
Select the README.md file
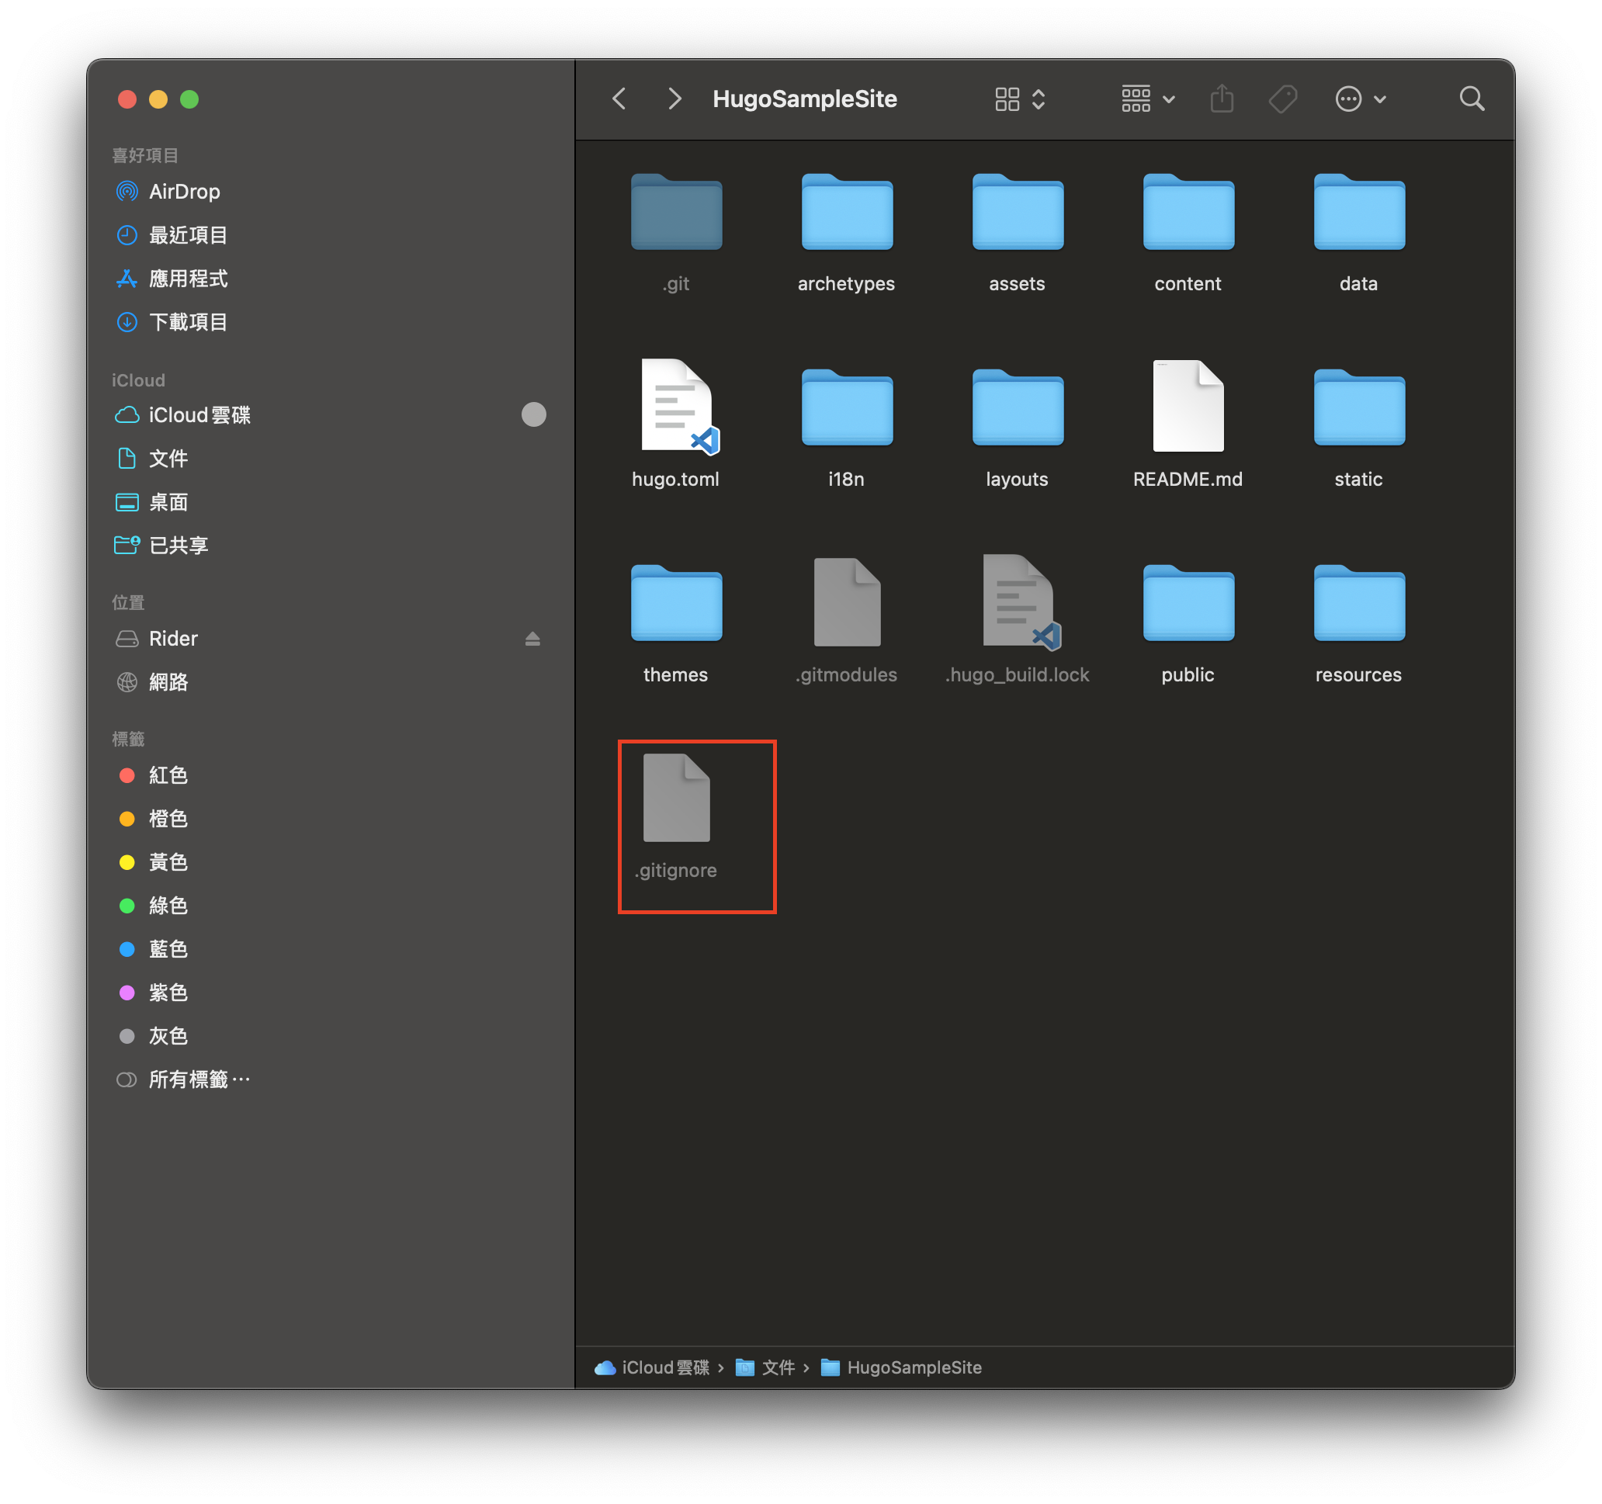tap(1188, 425)
